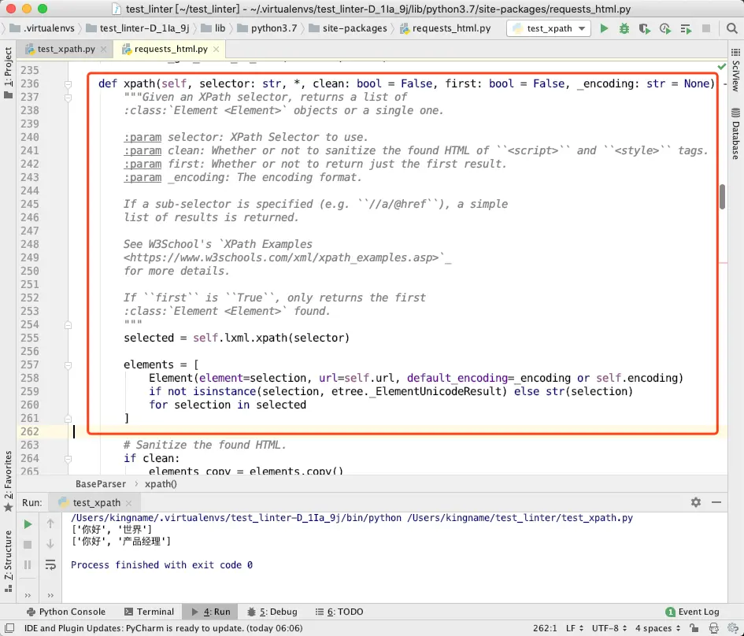Image resolution: width=744 pixels, height=636 pixels.
Task: Select the 4: Run tool window button
Action: (211, 612)
